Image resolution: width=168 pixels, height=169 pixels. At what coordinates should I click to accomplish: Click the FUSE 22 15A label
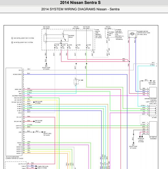[x=70, y=46]
